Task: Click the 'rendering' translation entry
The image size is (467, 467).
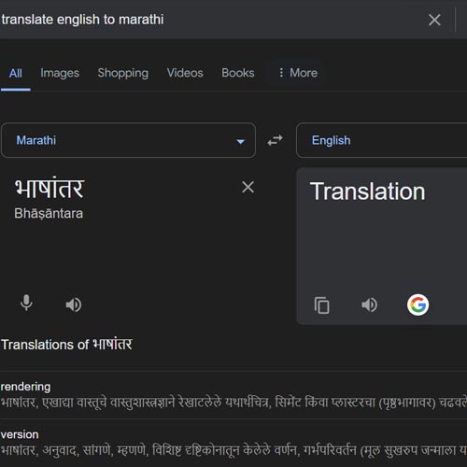Action: point(233,395)
